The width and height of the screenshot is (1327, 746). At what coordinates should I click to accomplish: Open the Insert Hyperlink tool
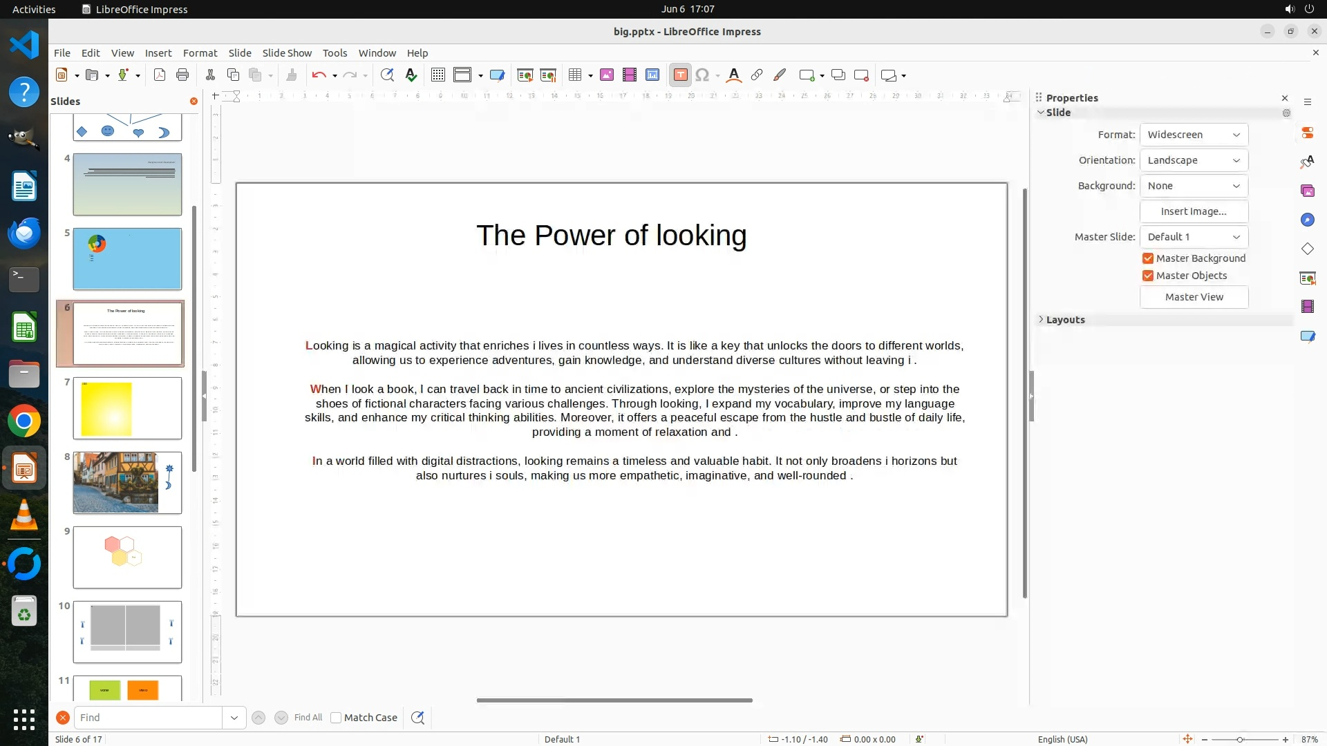[x=757, y=75]
